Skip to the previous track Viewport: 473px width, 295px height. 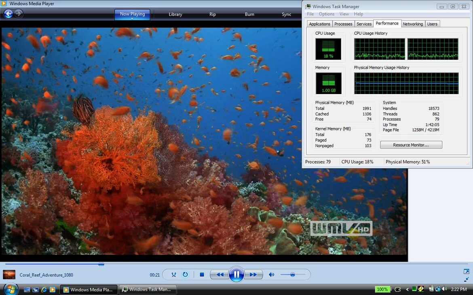pyautogui.click(x=220, y=274)
